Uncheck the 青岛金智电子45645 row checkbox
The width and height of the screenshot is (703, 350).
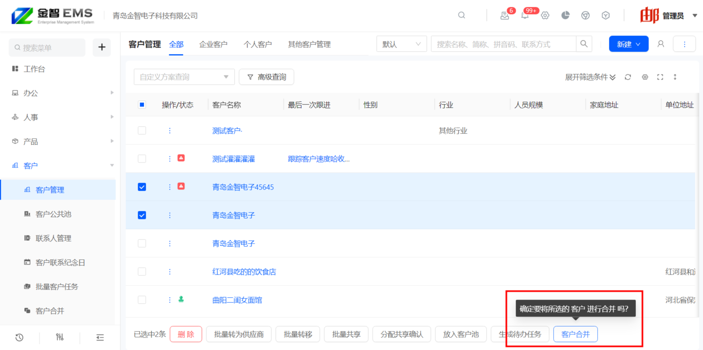tap(142, 187)
